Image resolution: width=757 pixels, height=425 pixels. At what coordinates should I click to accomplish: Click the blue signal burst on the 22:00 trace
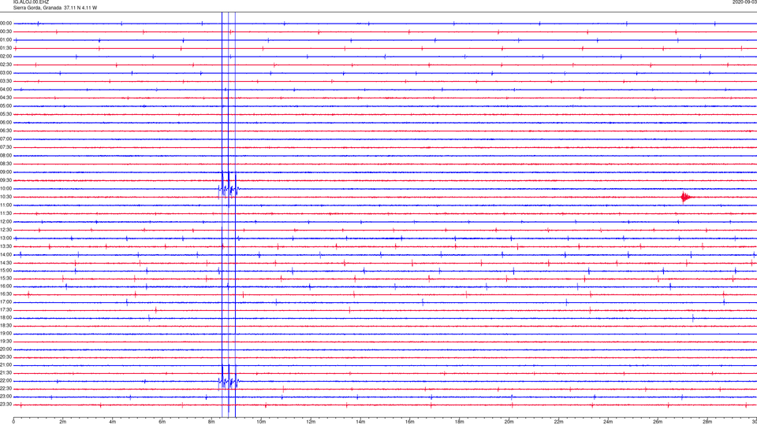(229, 382)
